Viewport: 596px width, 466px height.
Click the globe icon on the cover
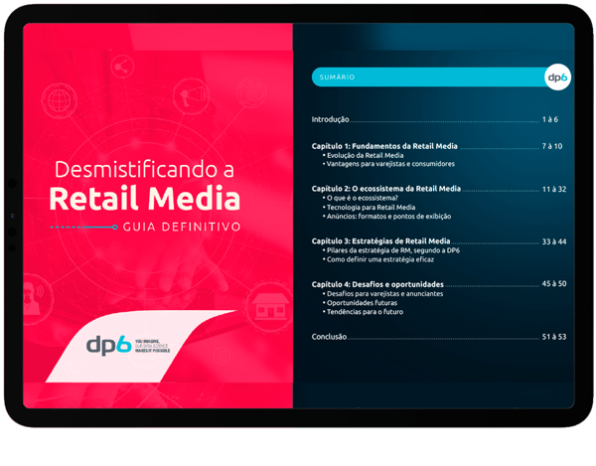tap(59, 100)
